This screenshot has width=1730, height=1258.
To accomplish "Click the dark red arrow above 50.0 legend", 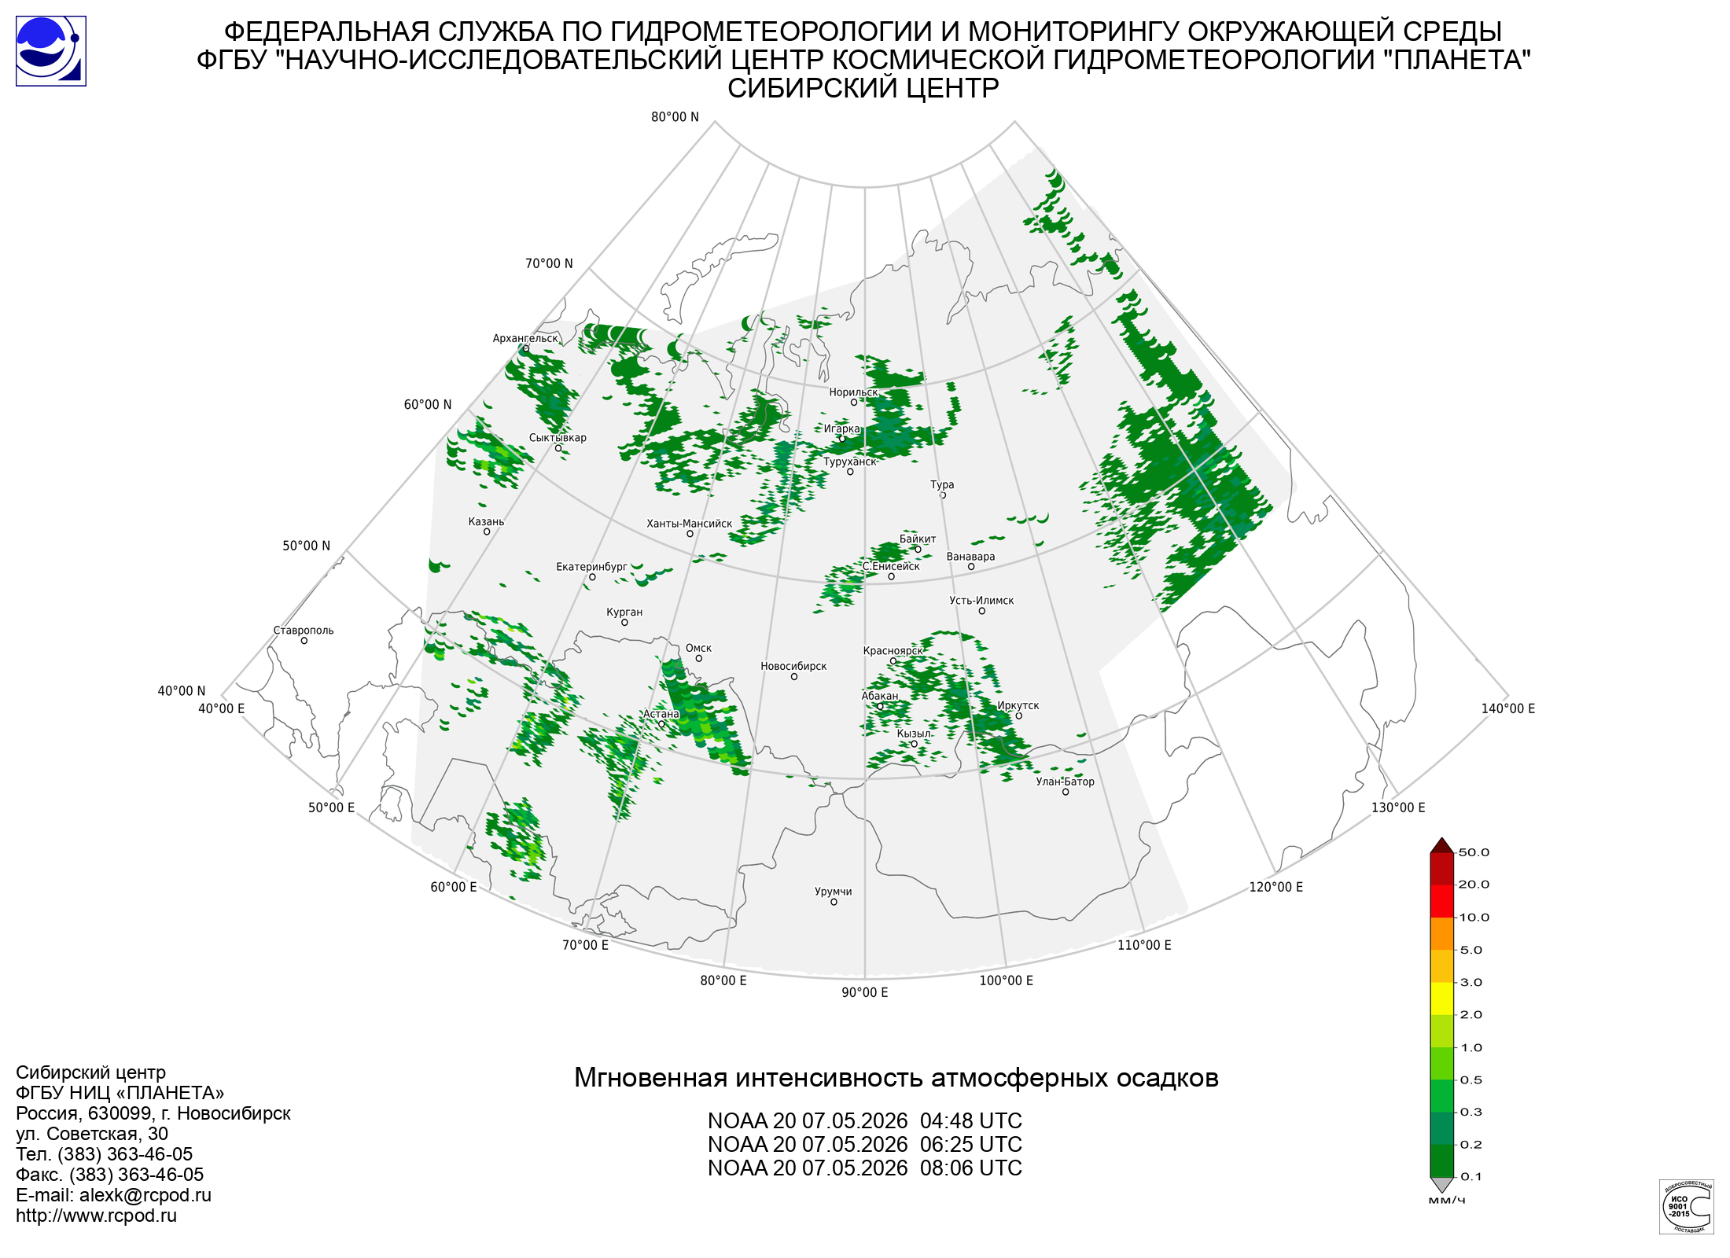I will point(1441,845).
